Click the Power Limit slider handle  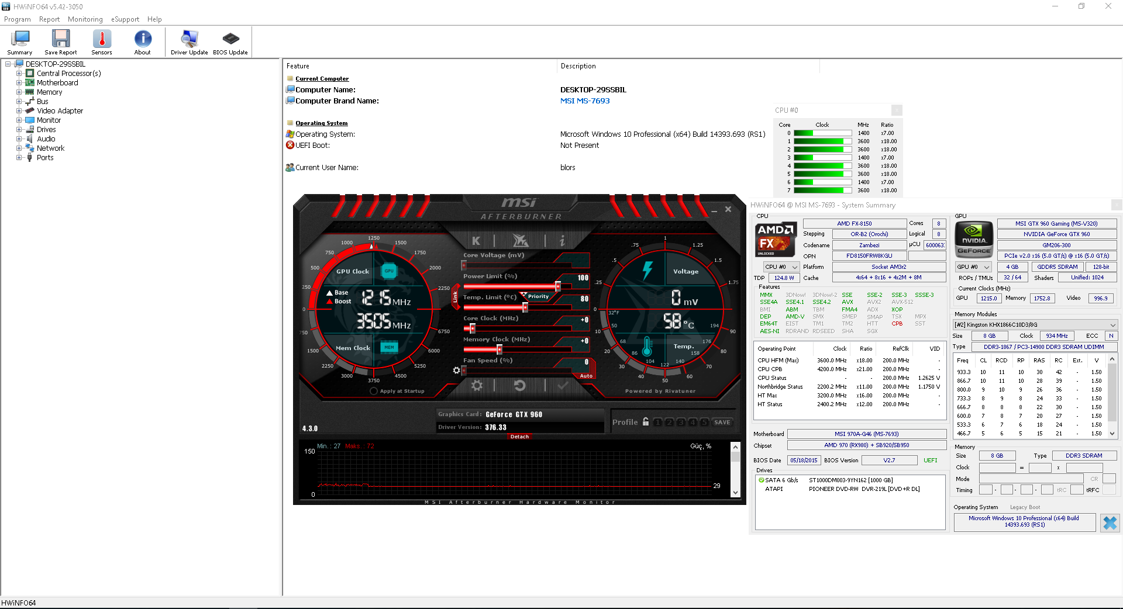[558, 286]
